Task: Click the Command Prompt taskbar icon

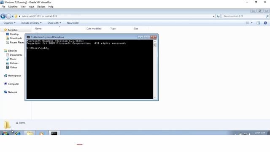Action: (54, 133)
